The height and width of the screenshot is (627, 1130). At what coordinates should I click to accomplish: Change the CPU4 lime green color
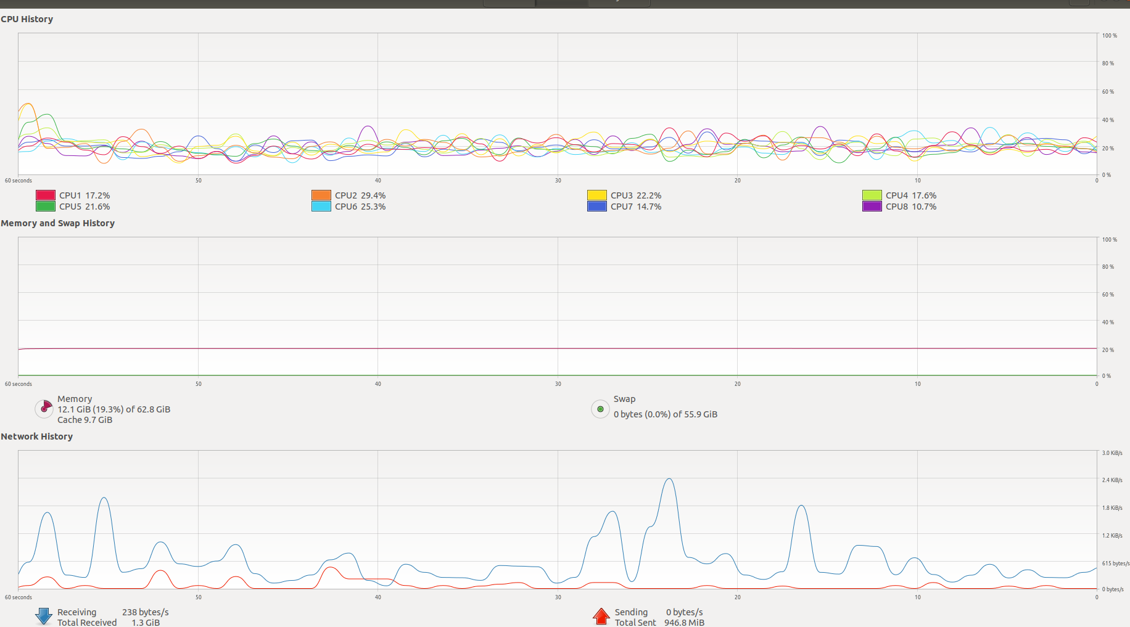[872, 195]
